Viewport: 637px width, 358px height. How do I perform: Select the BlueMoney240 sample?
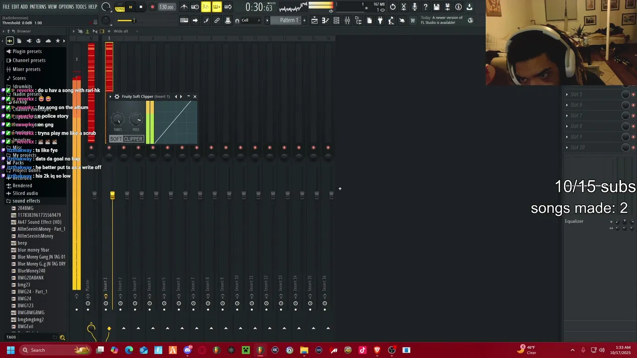click(x=31, y=271)
